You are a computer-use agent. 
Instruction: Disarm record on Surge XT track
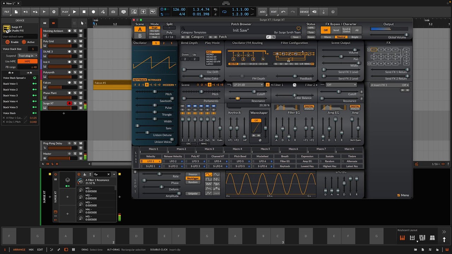pos(70,103)
